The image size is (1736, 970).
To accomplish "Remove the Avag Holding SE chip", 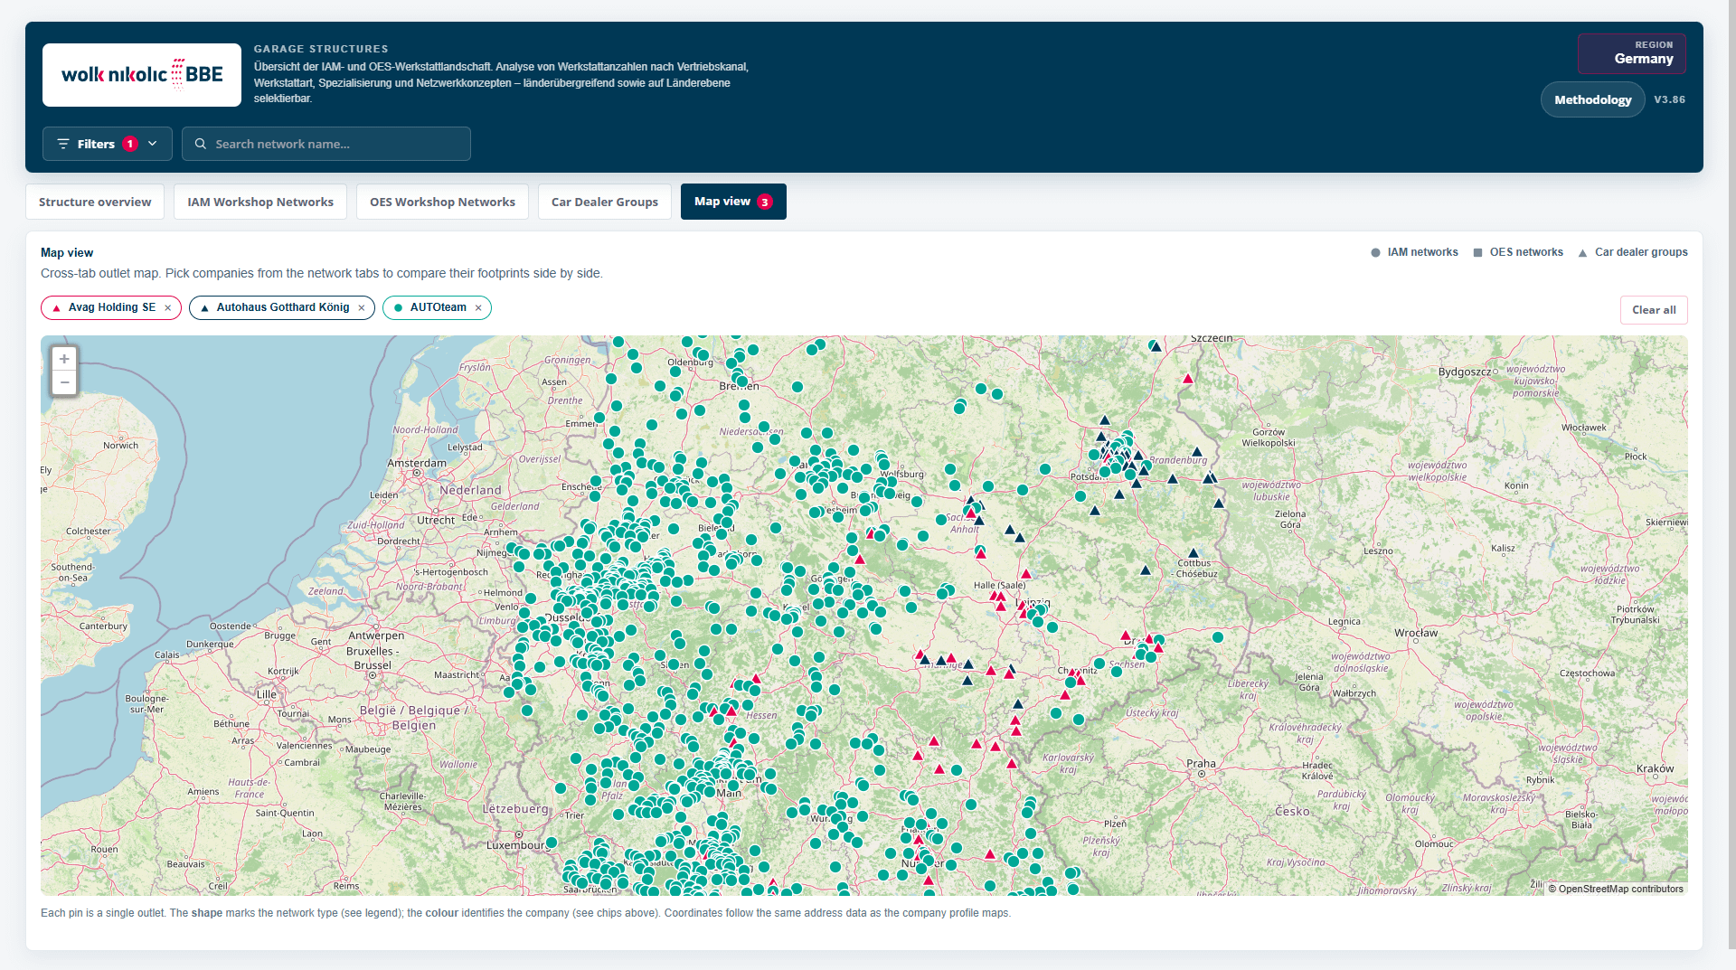I will pyautogui.click(x=168, y=308).
